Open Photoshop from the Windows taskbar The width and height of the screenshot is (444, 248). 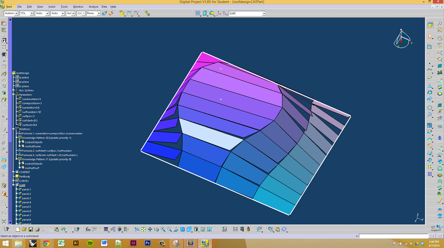pos(147,243)
